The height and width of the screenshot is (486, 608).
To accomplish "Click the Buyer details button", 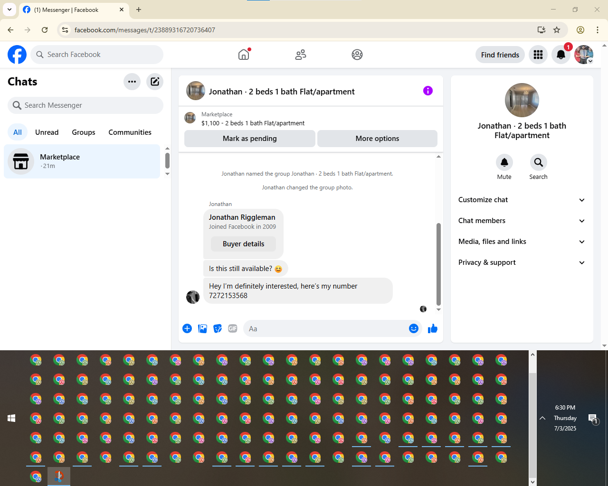I will 244,244.
